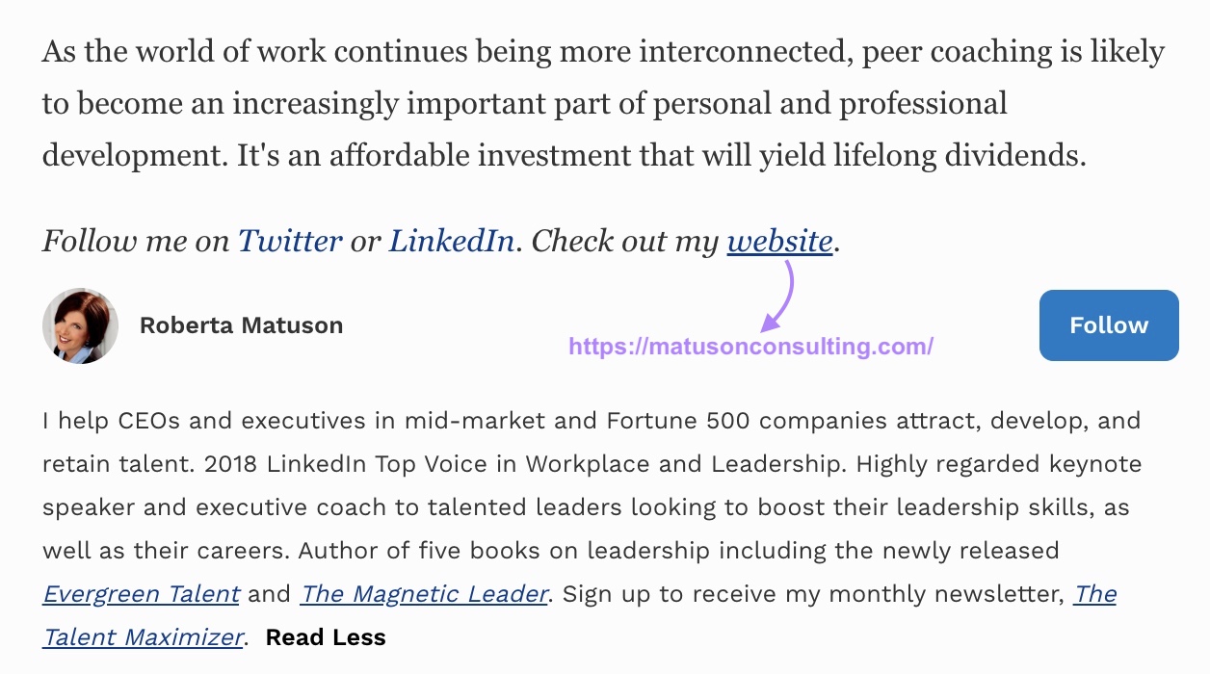Click Roberta Matuson's profile photo
The height and width of the screenshot is (674, 1210).
[x=80, y=325]
